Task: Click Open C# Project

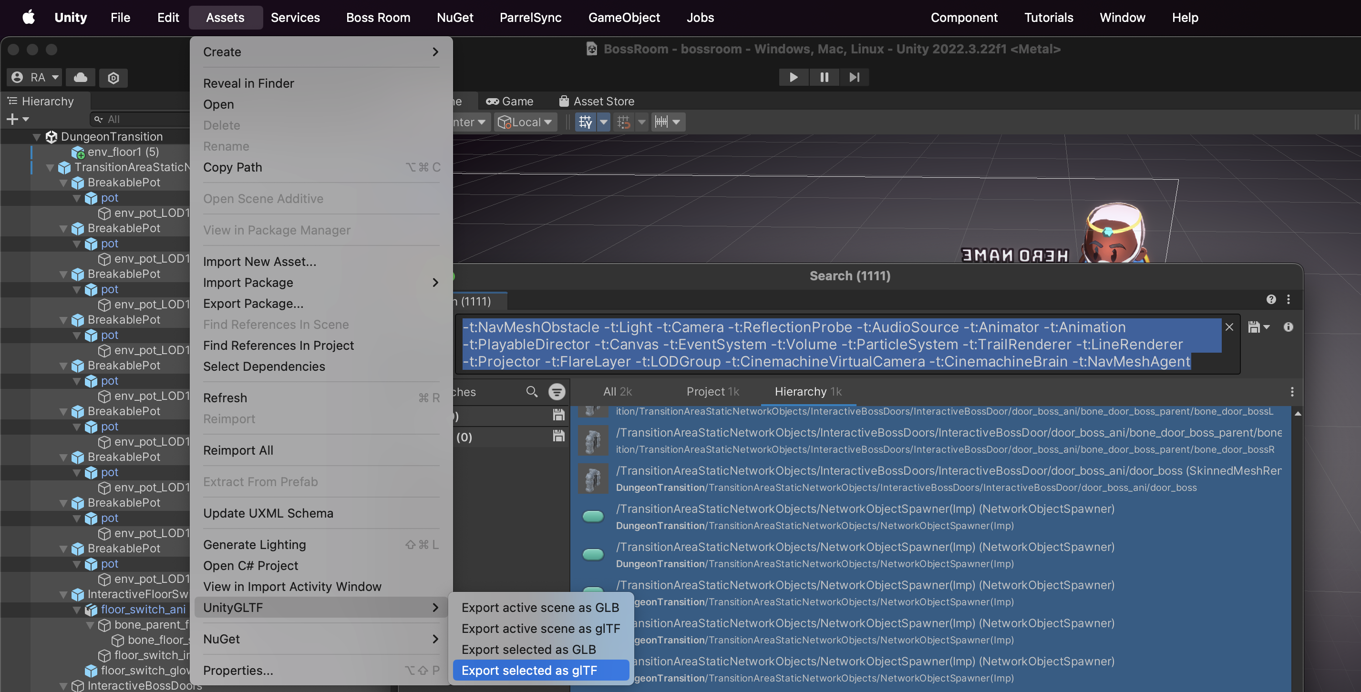Action: coord(321,565)
